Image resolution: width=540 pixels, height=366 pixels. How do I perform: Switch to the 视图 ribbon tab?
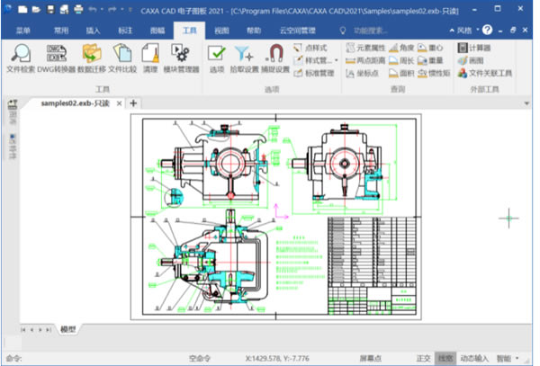pos(221,31)
